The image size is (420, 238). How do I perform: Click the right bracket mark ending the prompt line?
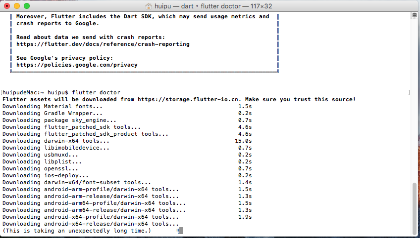click(x=409, y=92)
